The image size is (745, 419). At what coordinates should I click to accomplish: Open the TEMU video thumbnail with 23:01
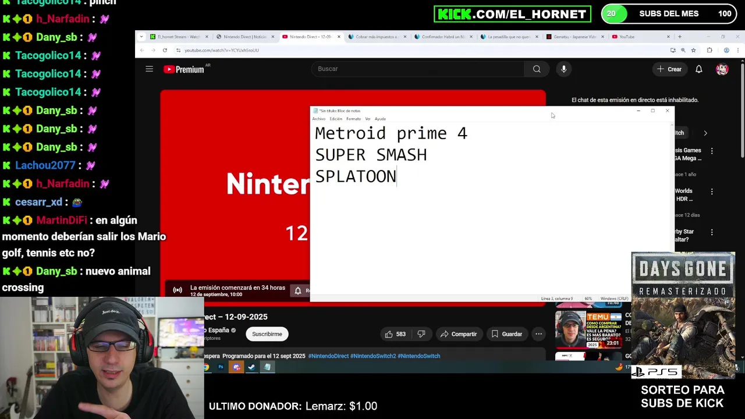click(588, 329)
